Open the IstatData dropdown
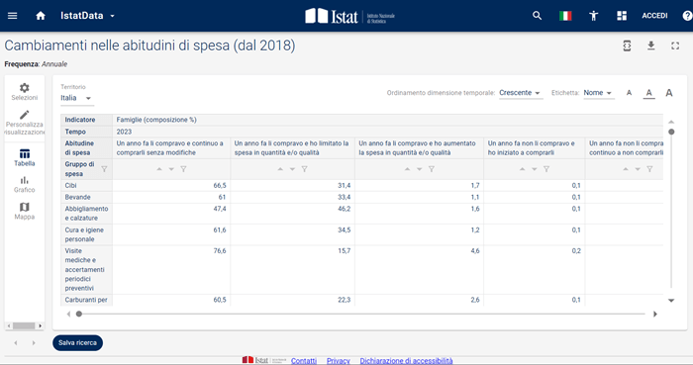Viewport: 693px width, 365px height. click(87, 16)
